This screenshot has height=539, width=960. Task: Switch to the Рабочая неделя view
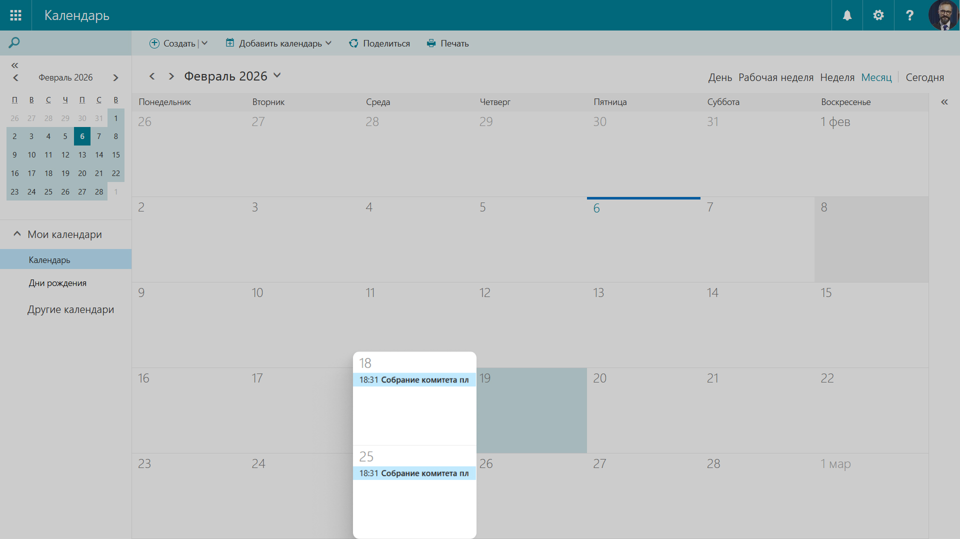pyautogui.click(x=775, y=77)
